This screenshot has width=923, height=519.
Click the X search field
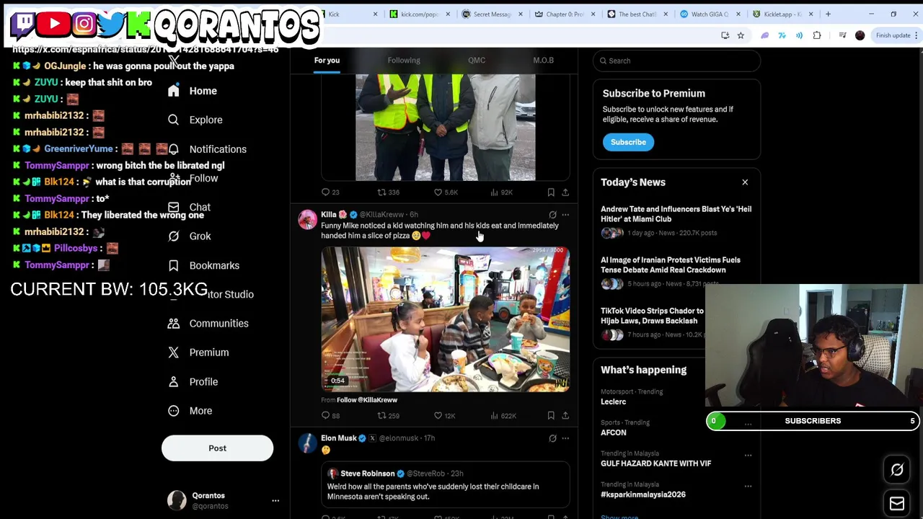click(677, 61)
